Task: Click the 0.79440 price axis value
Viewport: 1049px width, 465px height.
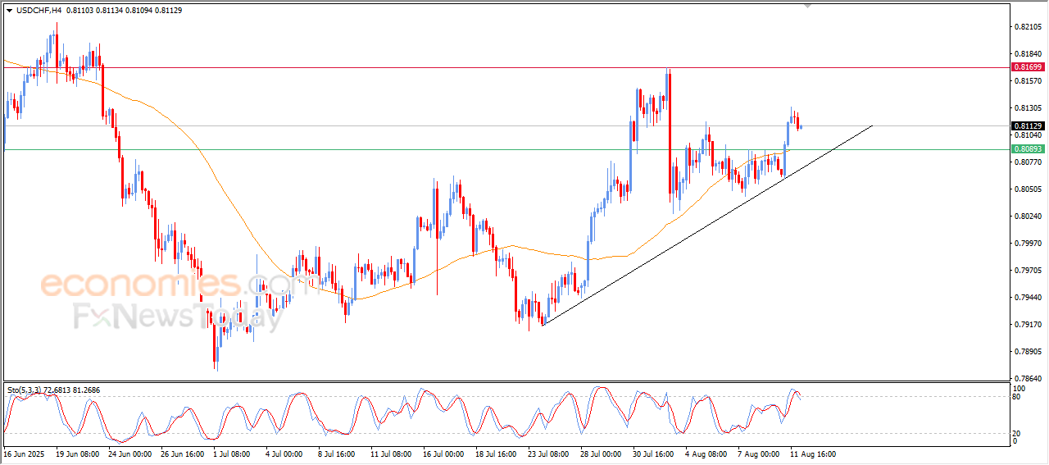Action: (x=1028, y=298)
